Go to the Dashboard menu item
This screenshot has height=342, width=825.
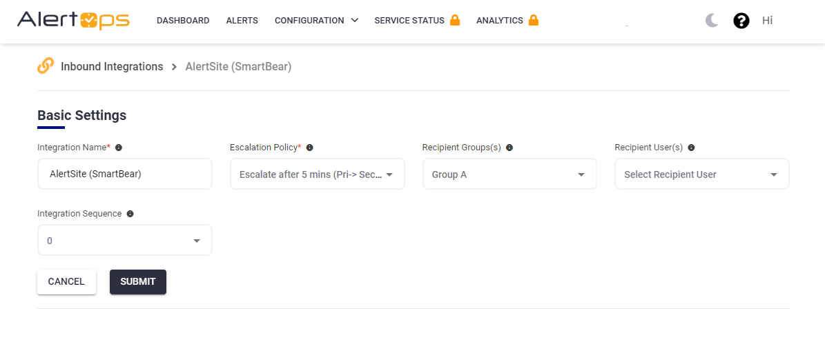(x=183, y=21)
